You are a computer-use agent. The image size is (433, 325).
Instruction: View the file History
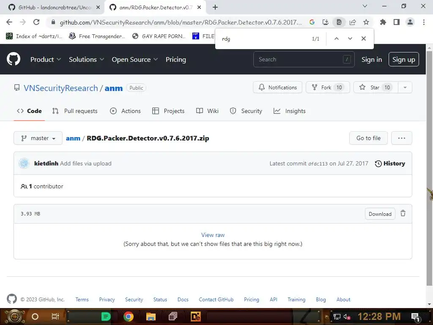(x=390, y=163)
